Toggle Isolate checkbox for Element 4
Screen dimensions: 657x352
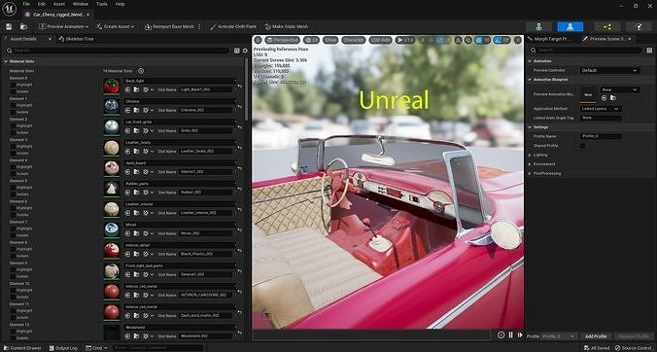coord(13,173)
